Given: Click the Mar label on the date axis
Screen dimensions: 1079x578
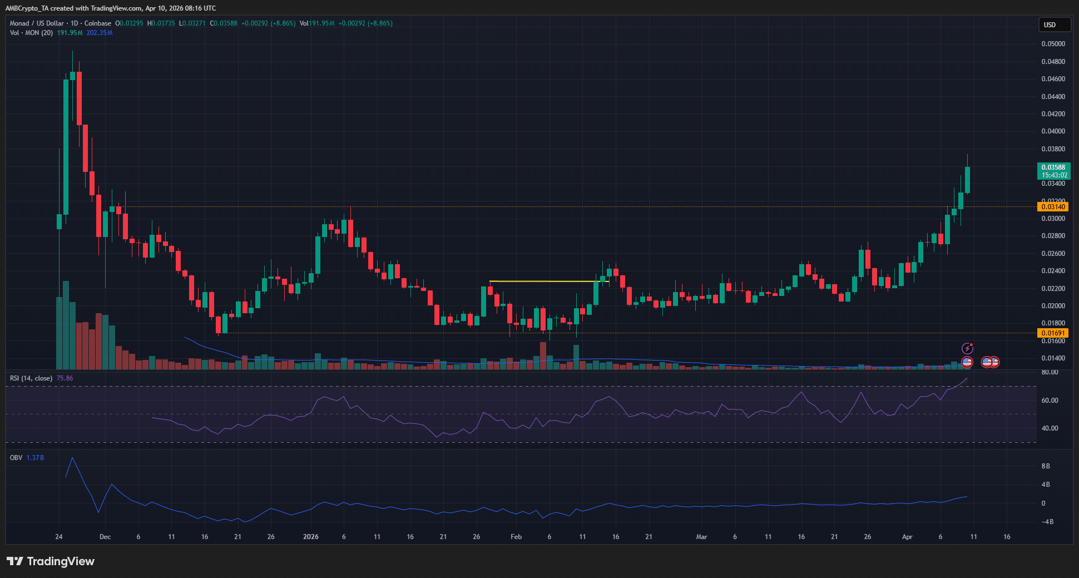Looking at the screenshot, I should (x=701, y=537).
